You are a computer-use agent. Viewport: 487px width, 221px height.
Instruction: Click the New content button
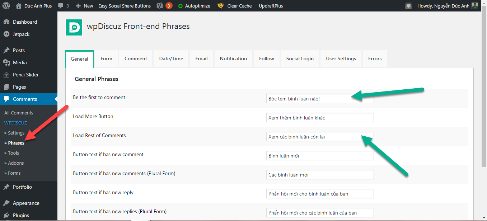[85, 6]
